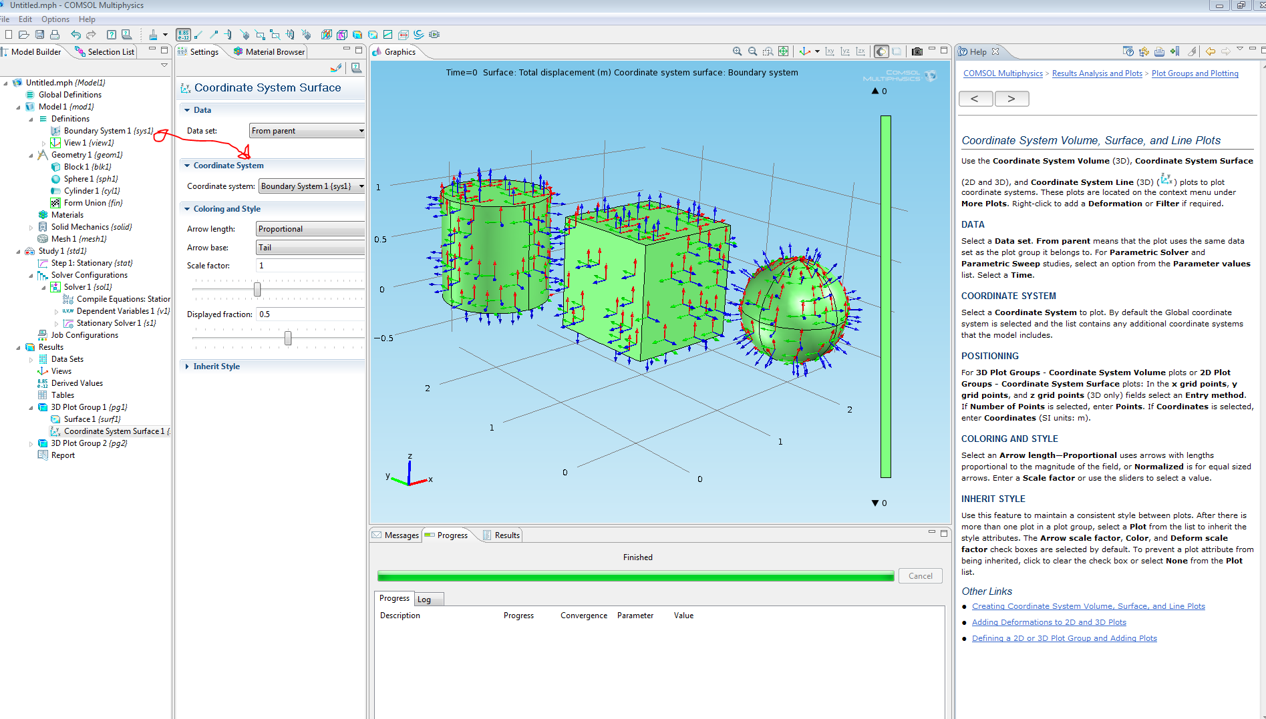Open the Edit menu

25,19
